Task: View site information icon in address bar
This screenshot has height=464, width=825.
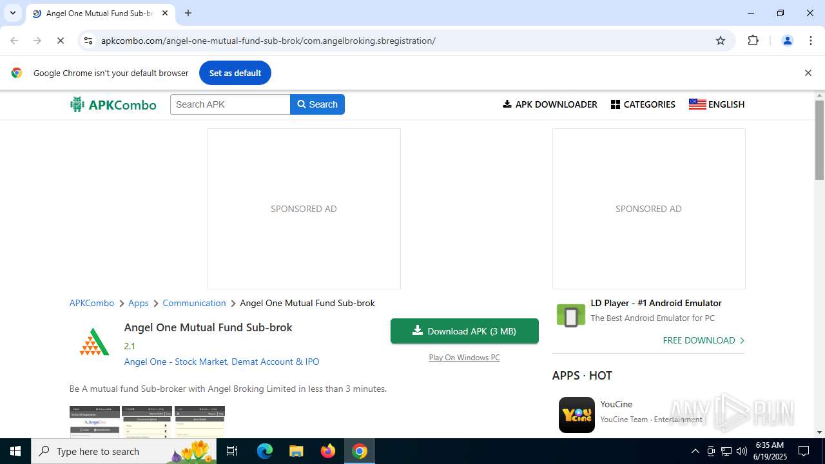Action: (x=88, y=41)
